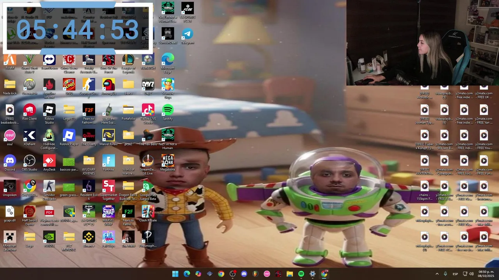Click the microphone tray icon

click(x=446, y=274)
